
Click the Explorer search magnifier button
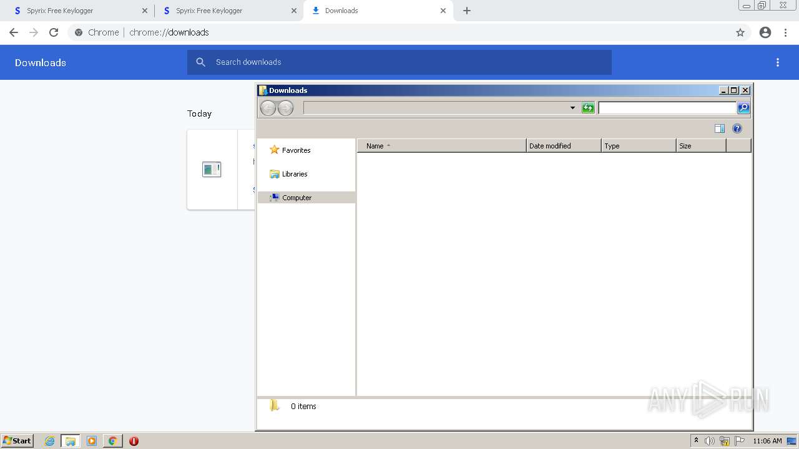(743, 108)
